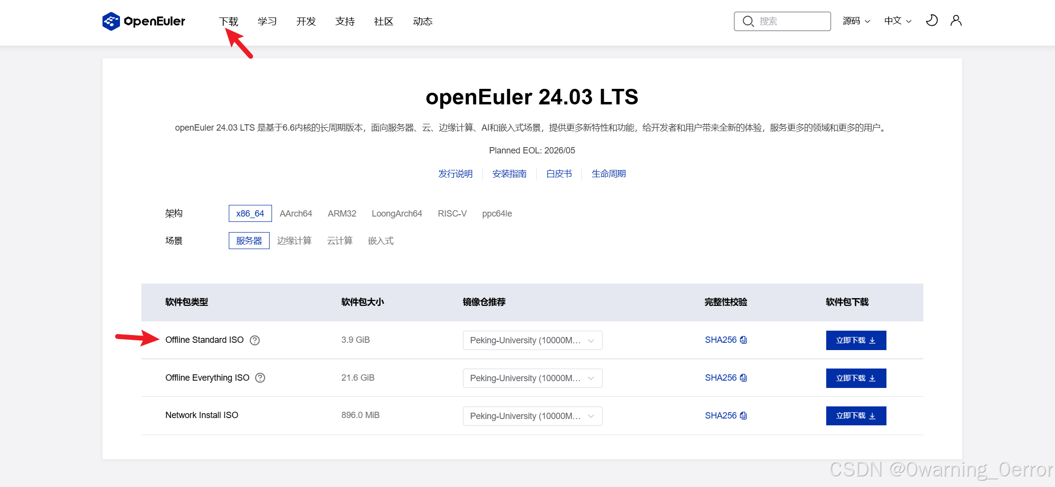The width and height of the screenshot is (1055, 487).
Task: Click the user account icon
Action: click(x=955, y=20)
